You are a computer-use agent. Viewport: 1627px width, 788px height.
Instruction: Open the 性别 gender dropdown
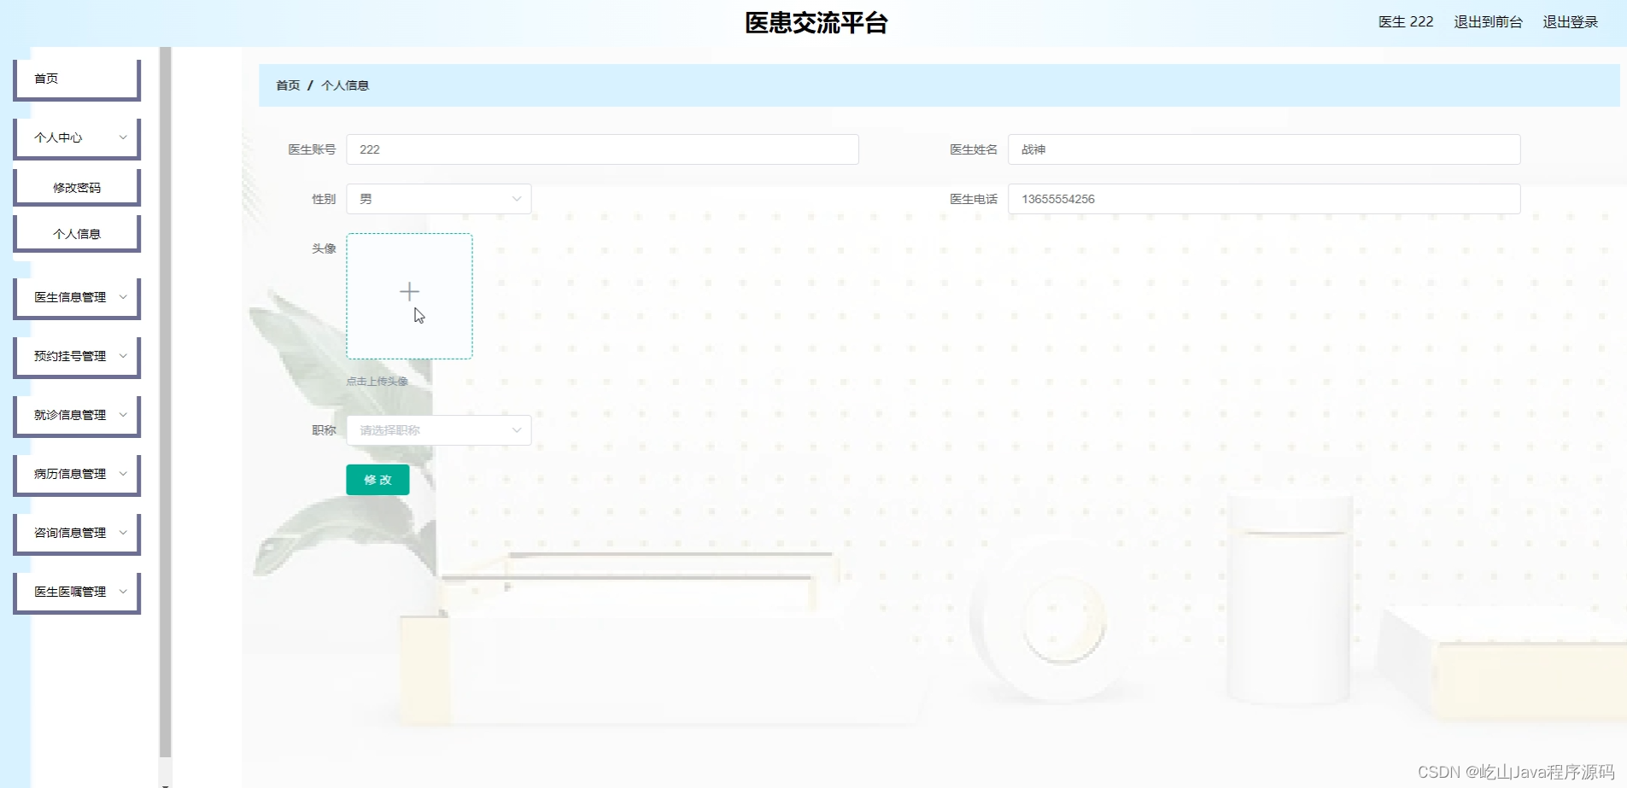pyautogui.click(x=438, y=198)
